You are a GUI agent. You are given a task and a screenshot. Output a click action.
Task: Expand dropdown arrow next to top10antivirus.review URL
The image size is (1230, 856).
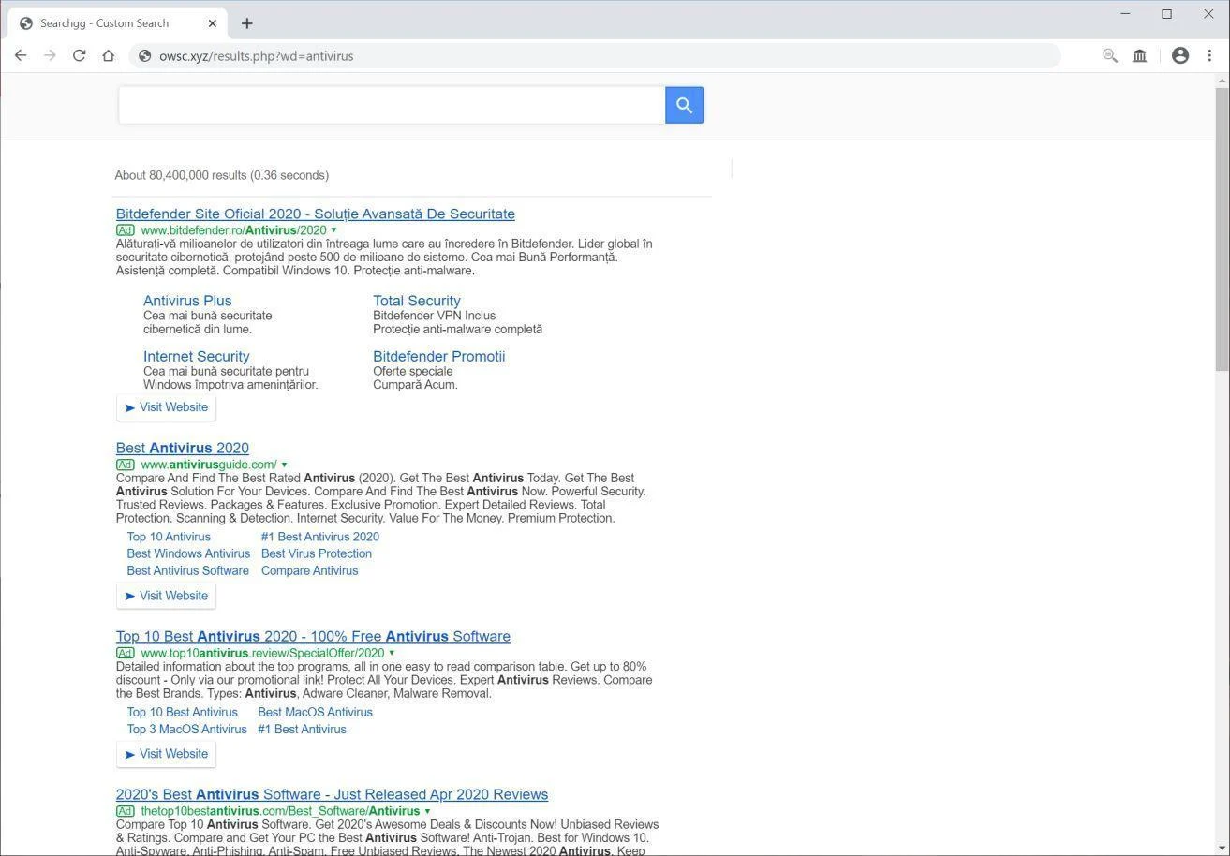[392, 653]
